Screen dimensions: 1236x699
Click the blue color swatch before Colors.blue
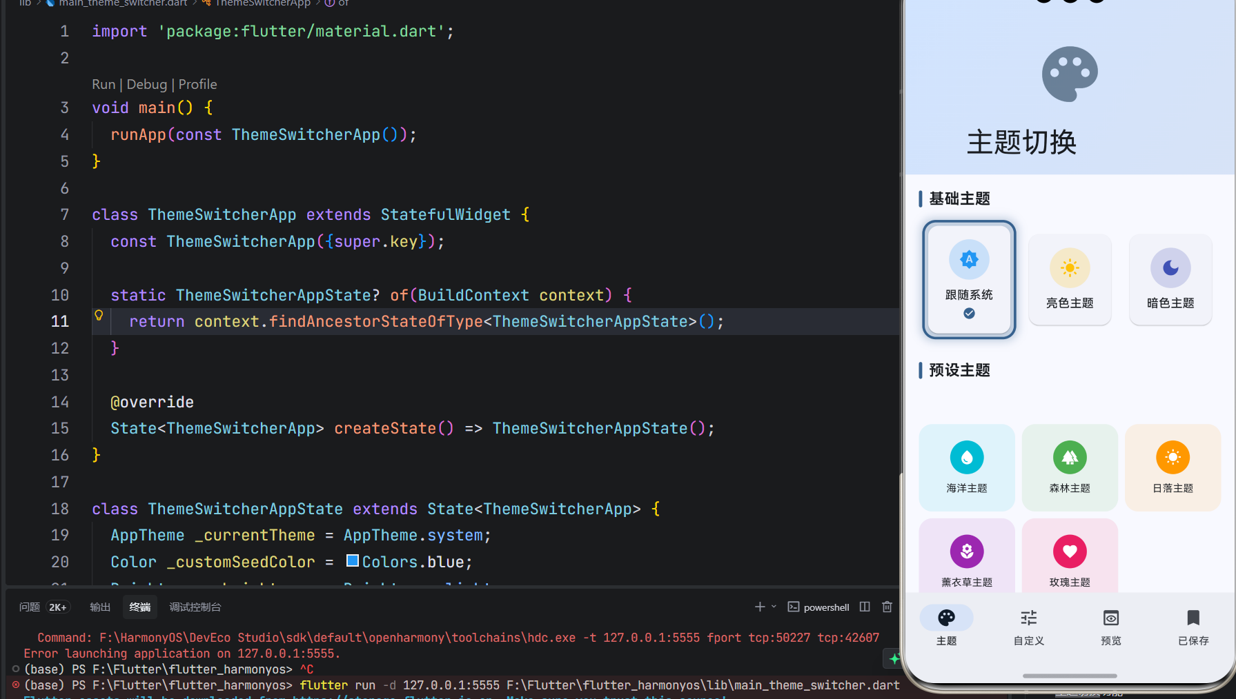(352, 560)
